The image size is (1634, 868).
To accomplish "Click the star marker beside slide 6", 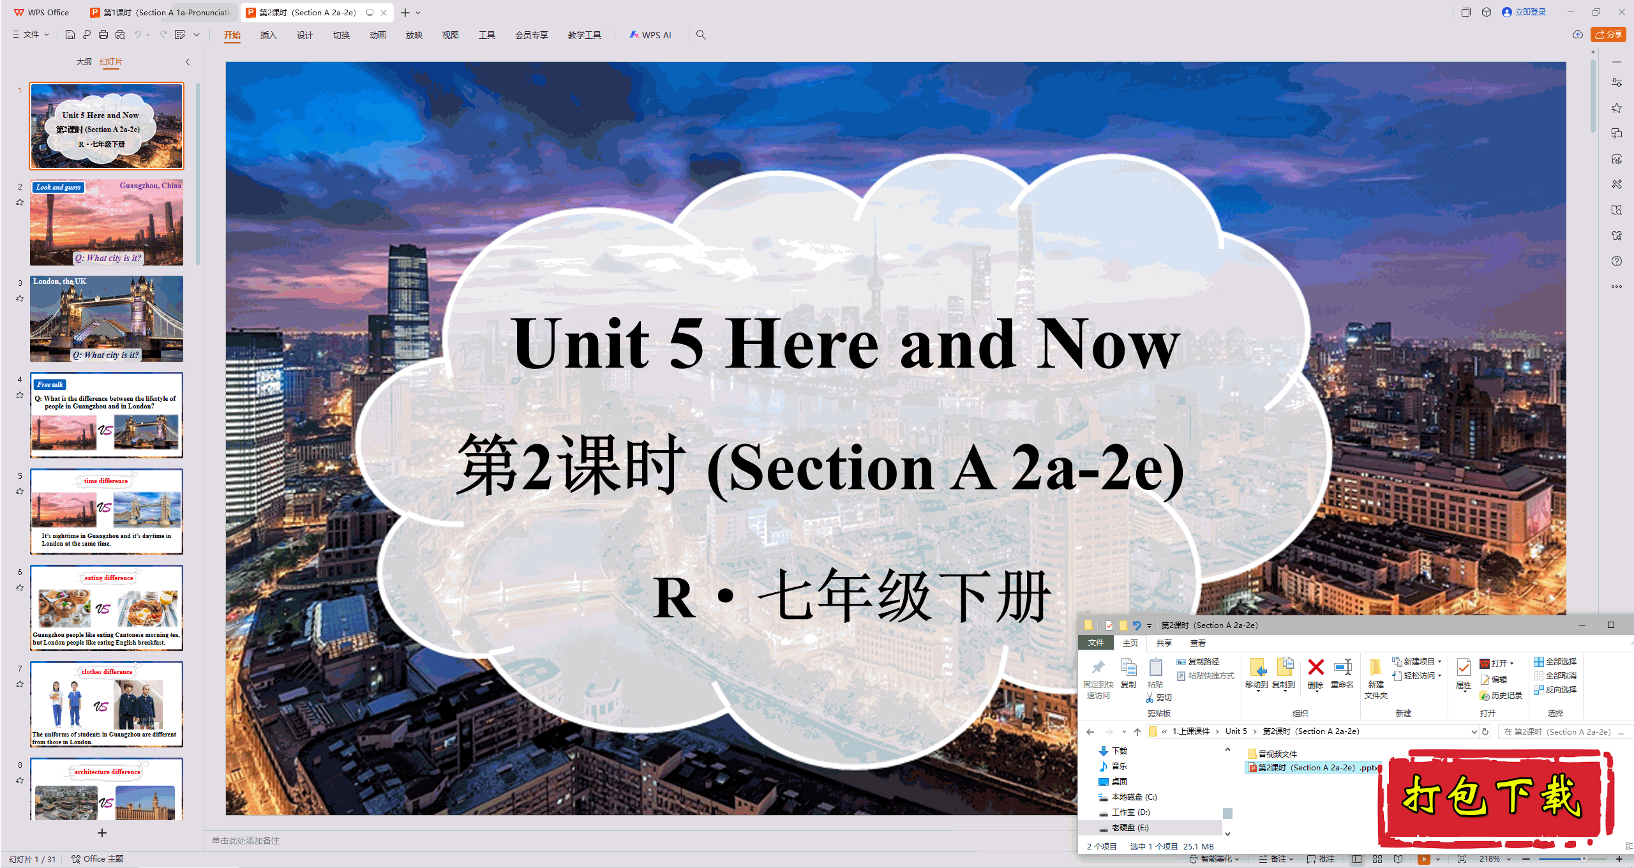I will [20, 588].
